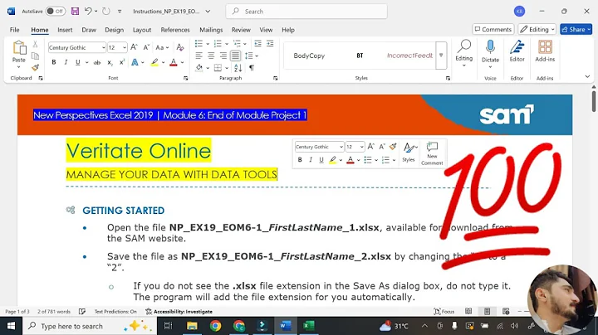Apply the BT style
This screenshot has height=335, width=598.
click(360, 56)
